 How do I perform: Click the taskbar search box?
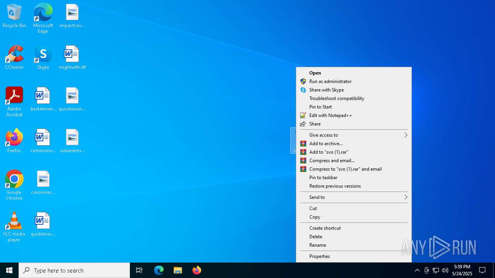coord(74,270)
